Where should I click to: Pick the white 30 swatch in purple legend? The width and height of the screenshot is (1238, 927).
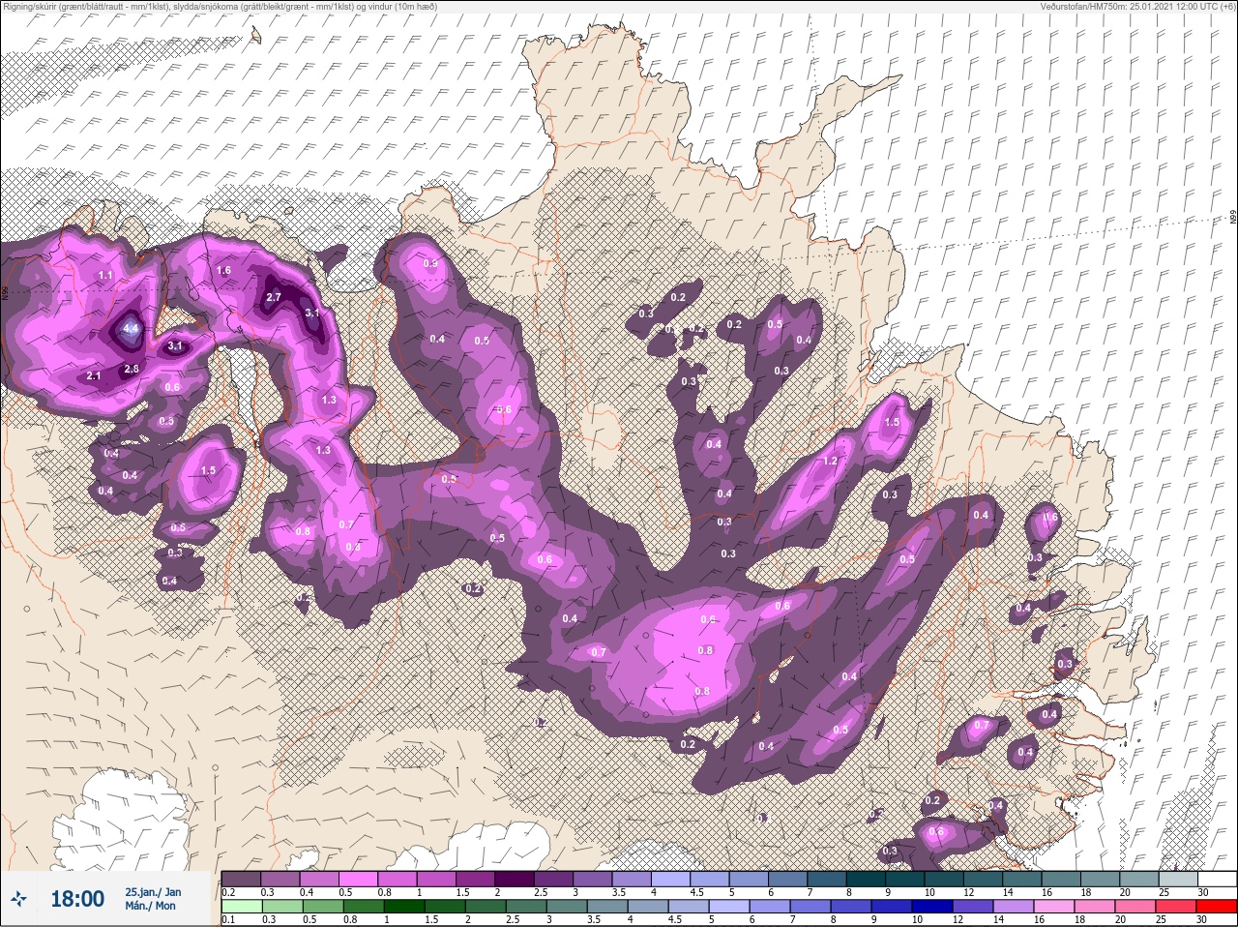(1218, 878)
